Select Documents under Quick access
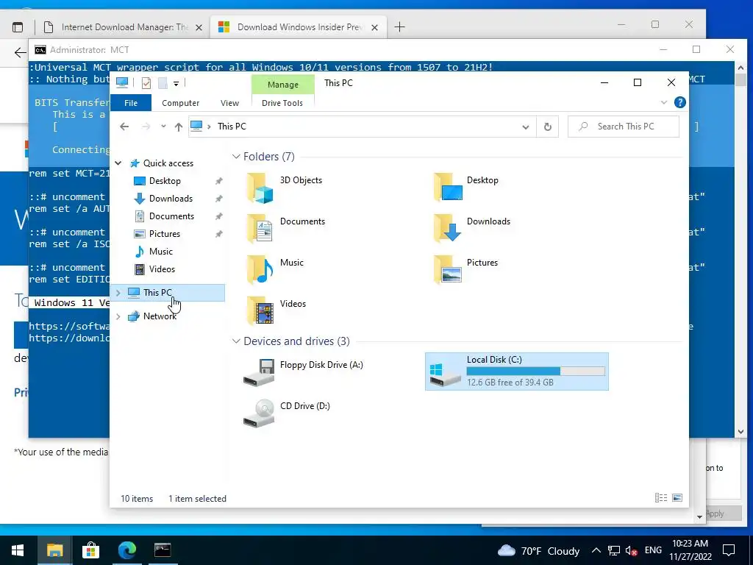753x565 pixels. [171, 216]
